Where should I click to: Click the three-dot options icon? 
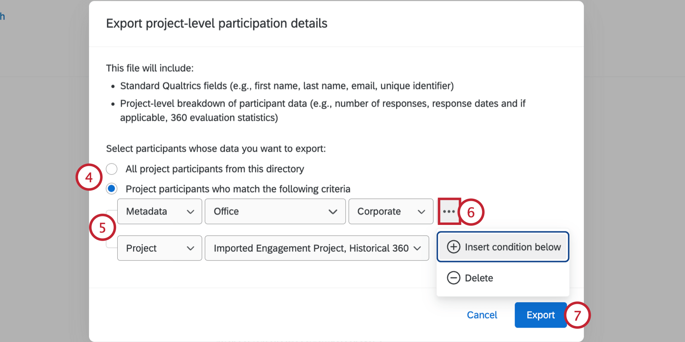448,211
